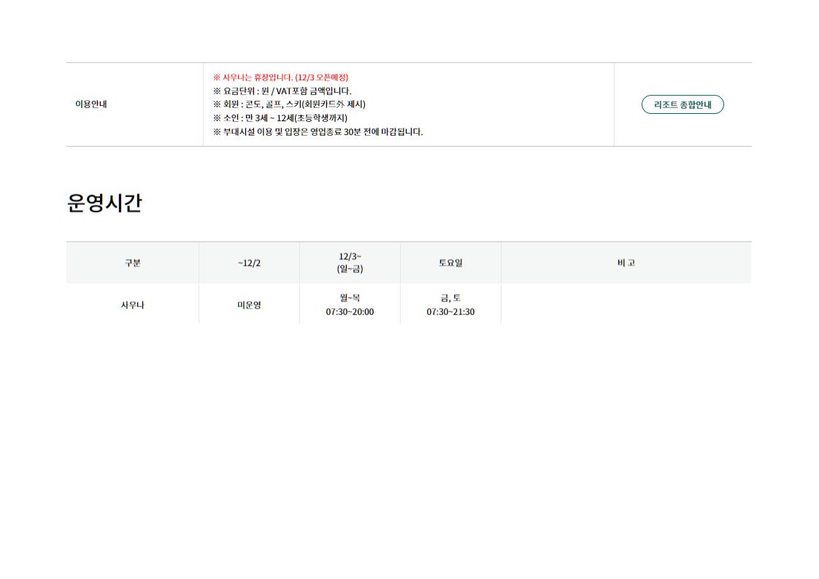Click the 07:30~20:00 hours text
Image resolution: width=819 pixels, height=579 pixels.
(x=350, y=312)
